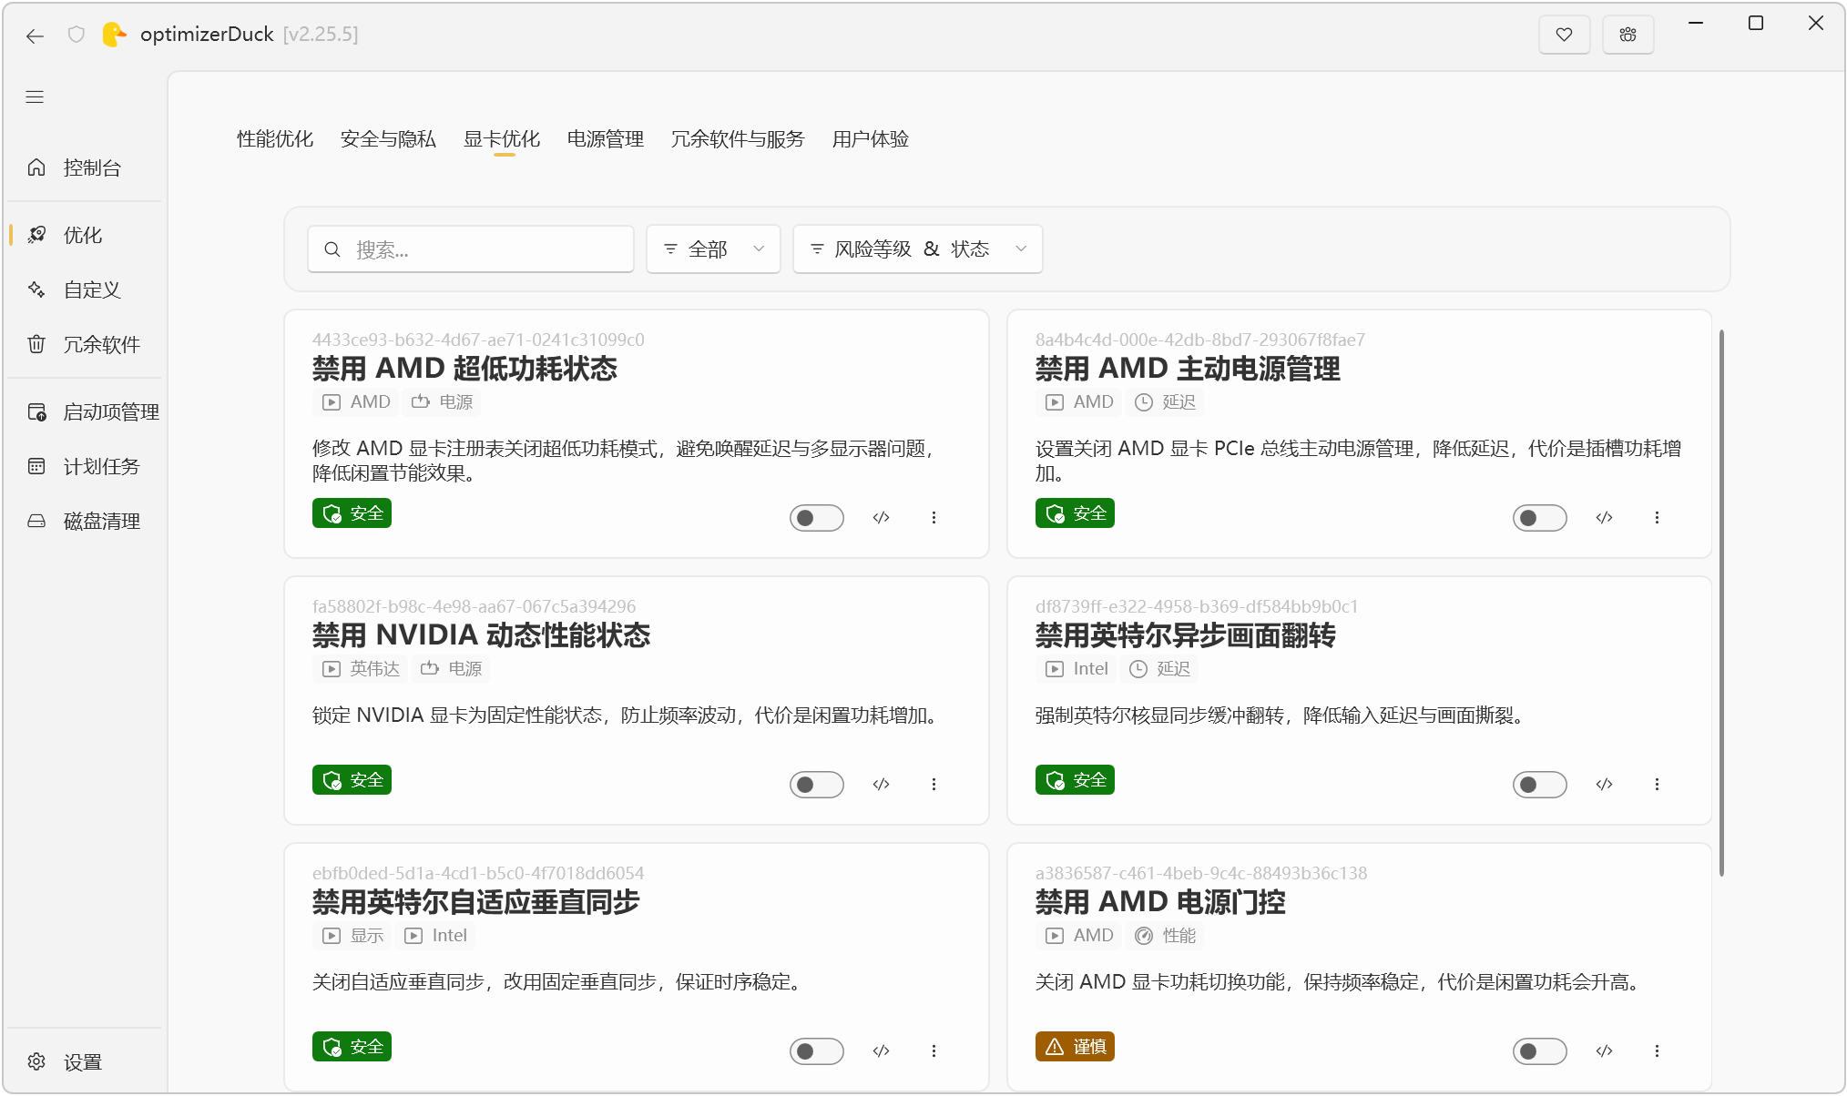This screenshot has height=1096, width=1847.
Task: Click Intel tag on 异步画面翻转 card
Action: [1077, 669]
